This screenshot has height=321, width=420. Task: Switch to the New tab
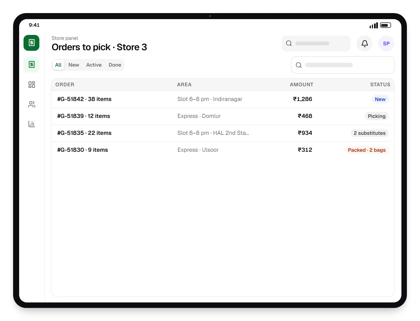click(x=74, y=65)
